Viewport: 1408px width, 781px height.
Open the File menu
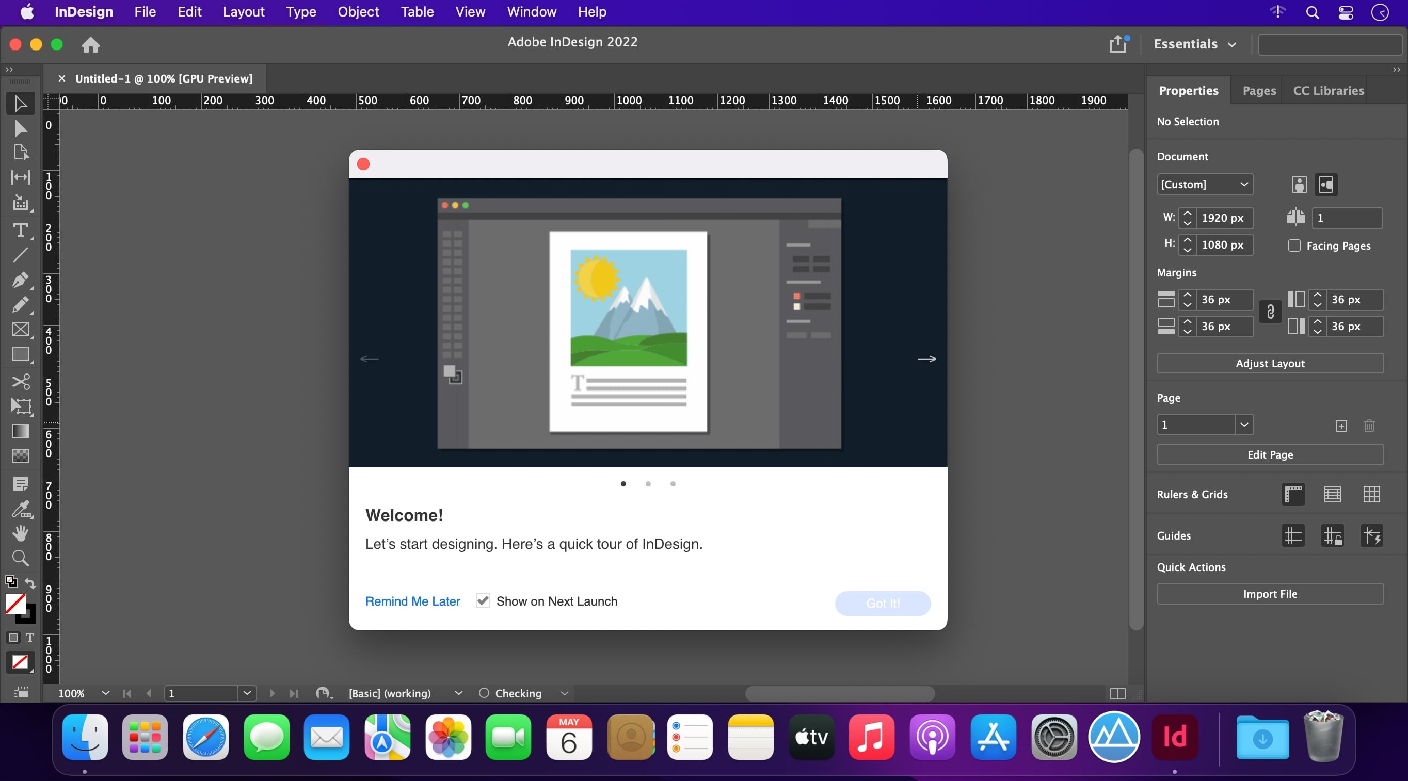tap(145, 12)
